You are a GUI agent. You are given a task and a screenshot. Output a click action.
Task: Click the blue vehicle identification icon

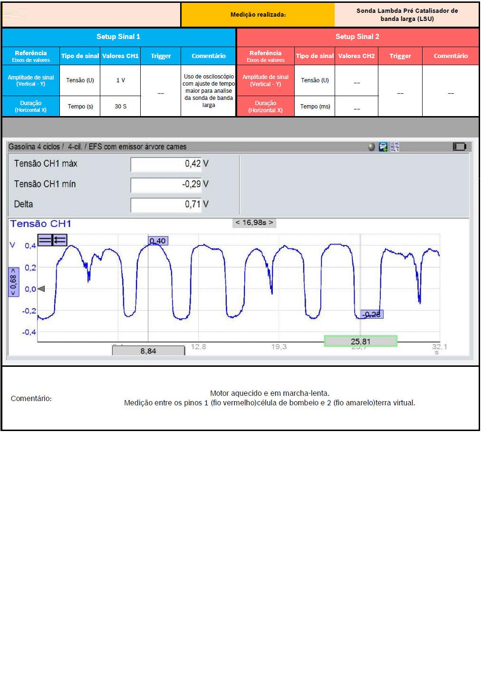pyautogui.click(x=383, y=147)
